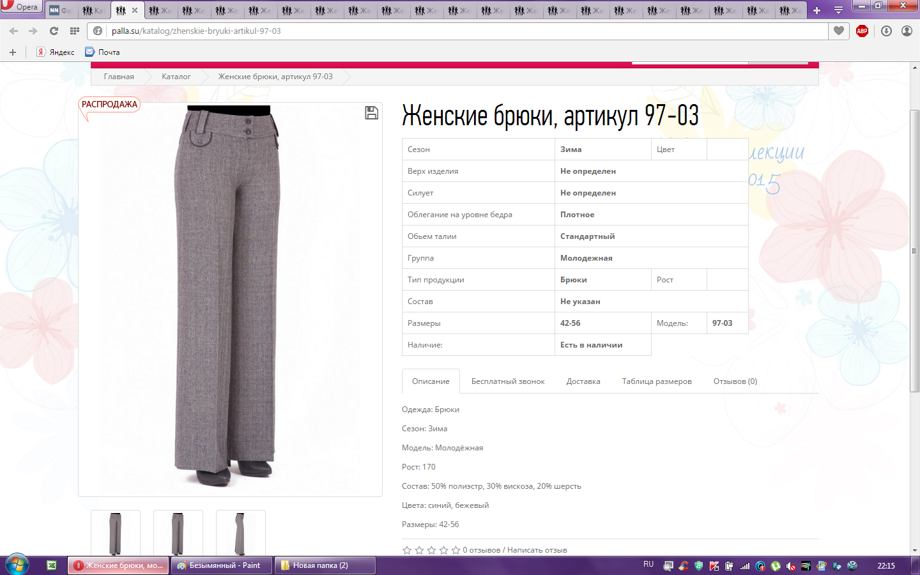Open the downloads icon in the toolbar
Image resolution: width=920 pixels, height=575 pixels.
click(886, 31)
